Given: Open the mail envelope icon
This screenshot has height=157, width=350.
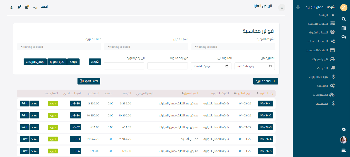Looking at the screenshot, I should point(27,7).
